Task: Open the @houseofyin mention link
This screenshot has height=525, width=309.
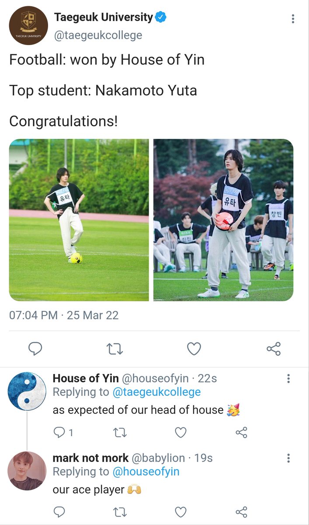Action: (146, 472)
